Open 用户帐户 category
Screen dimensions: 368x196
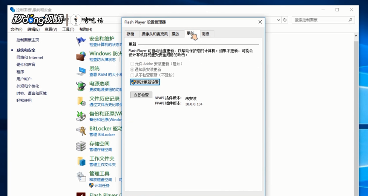point(24,79)
